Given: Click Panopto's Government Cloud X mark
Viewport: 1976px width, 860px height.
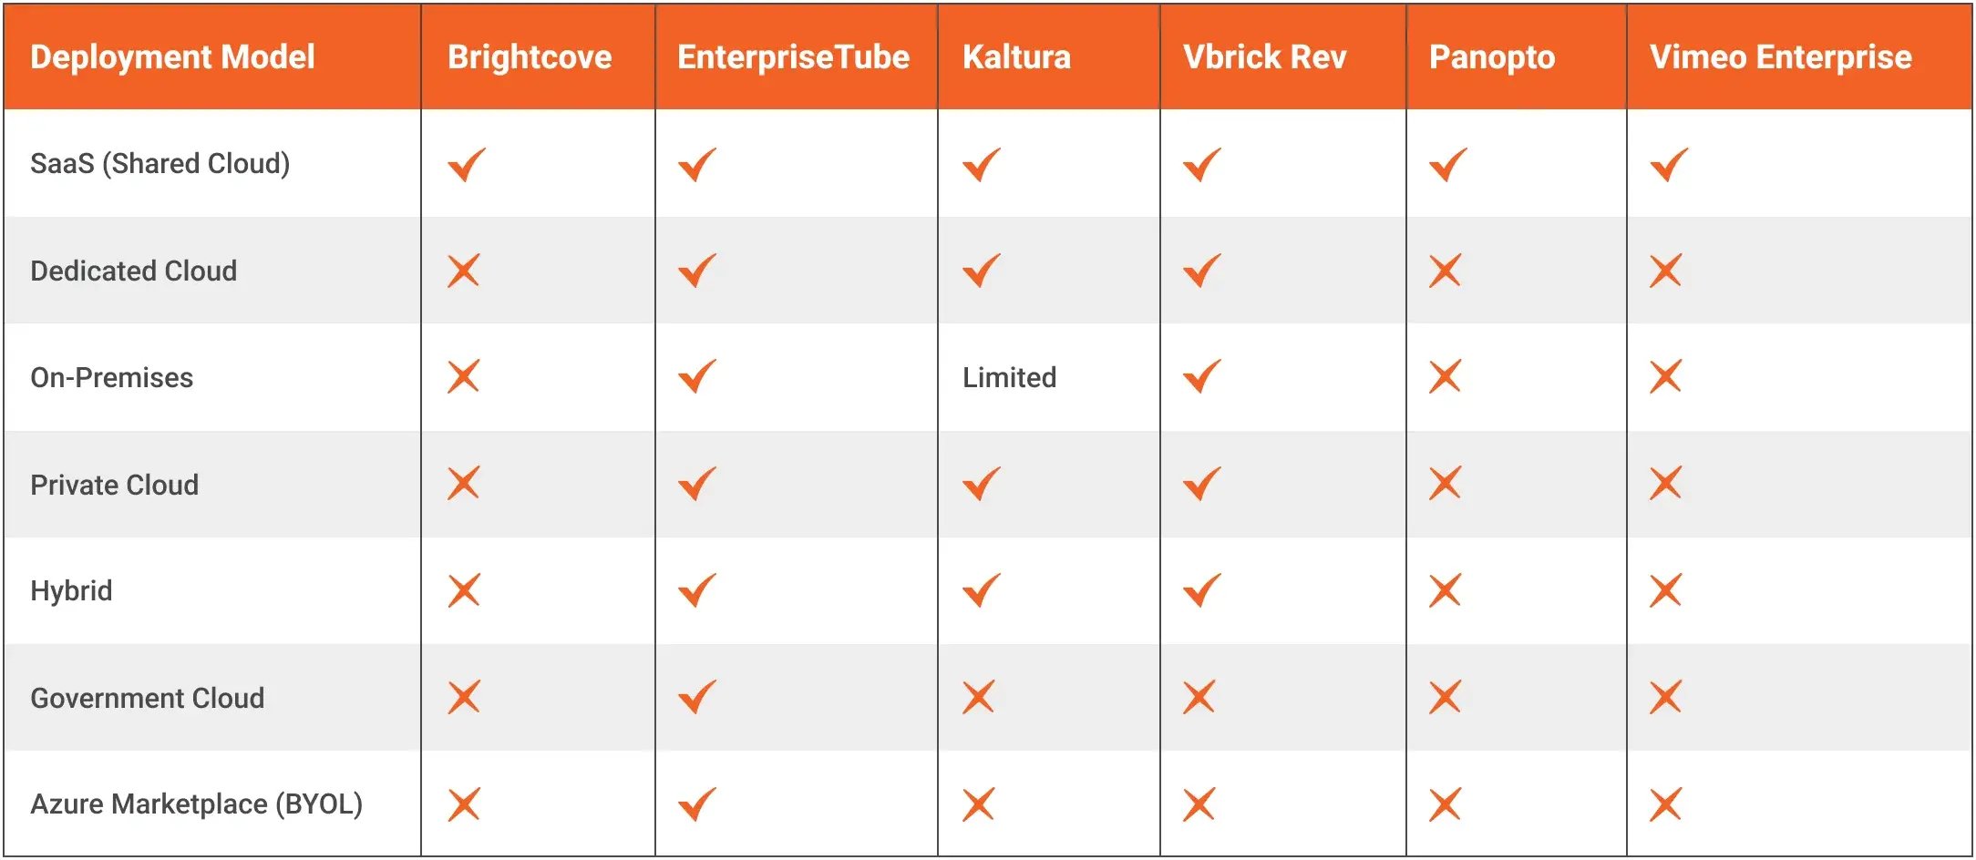Looking at the screenshot, I should point(1446,697).
